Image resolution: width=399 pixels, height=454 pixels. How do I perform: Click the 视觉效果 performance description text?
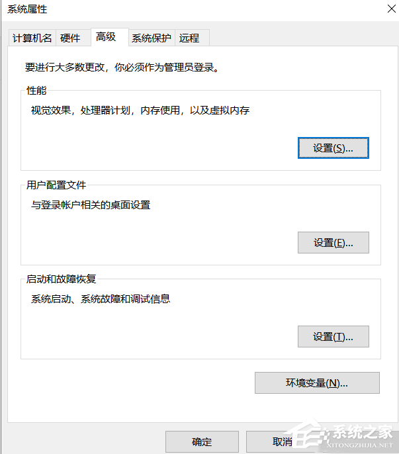[x=140, y=111]
